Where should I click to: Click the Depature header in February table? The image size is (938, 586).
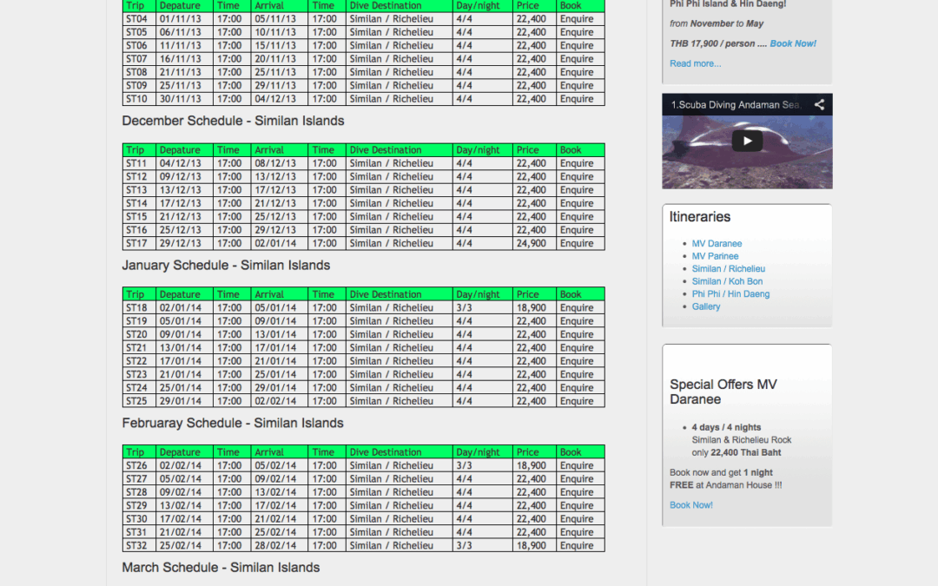[180, 452]
